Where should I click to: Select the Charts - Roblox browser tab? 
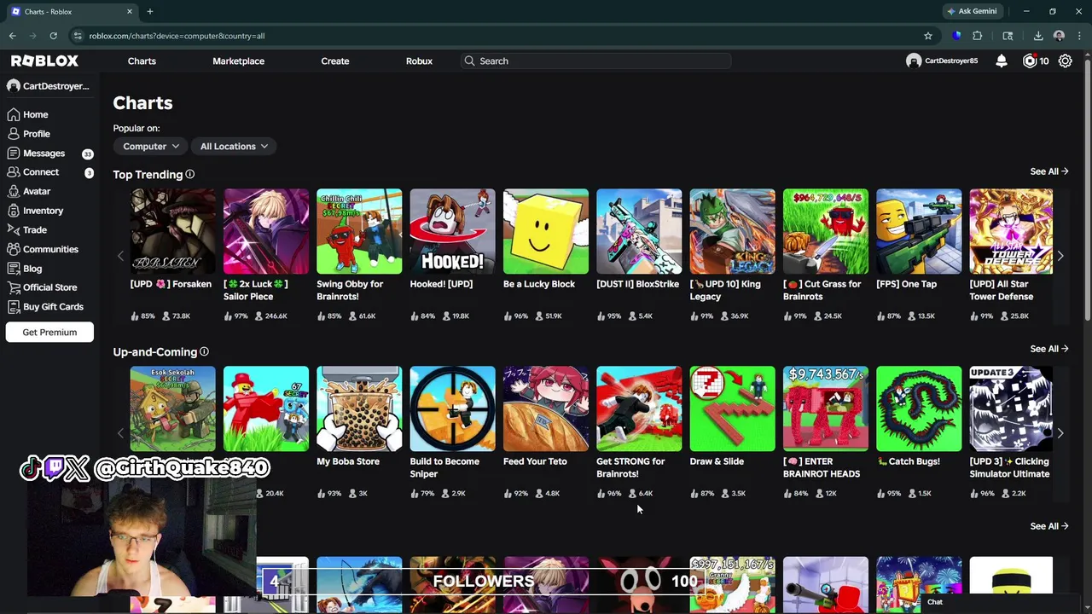tap(72, 11)
